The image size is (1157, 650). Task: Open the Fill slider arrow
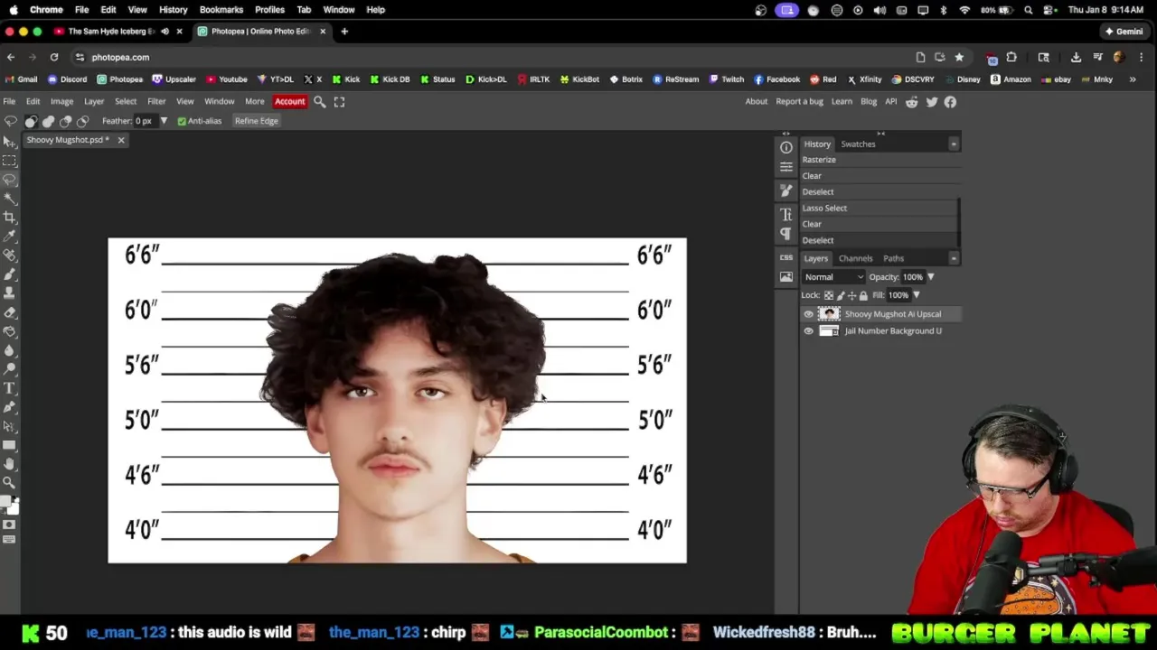point(916,295)
